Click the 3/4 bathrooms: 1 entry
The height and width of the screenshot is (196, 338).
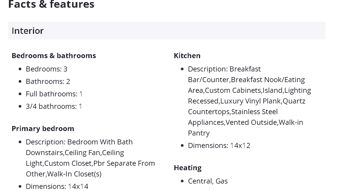[x=54, y=106]
